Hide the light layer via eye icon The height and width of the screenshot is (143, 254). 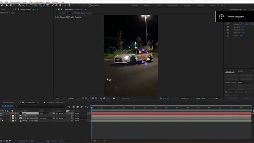point(1,113)
